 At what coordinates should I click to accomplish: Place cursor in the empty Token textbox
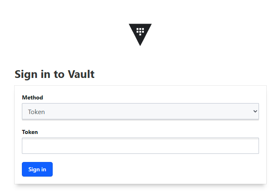click(x=140, y=146)
